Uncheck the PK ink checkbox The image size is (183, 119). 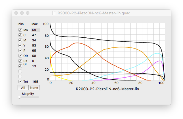coord(20,61)
